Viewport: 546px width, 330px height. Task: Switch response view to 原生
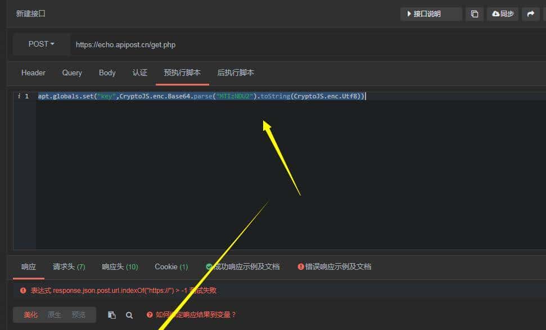click(x=55, y=315)
